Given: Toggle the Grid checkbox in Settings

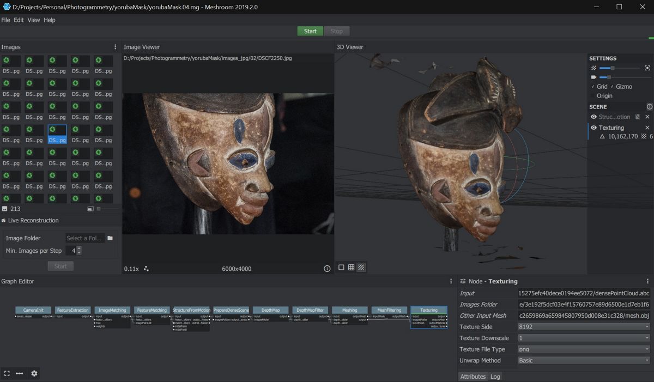Looking at the screenshot, I should coord(593,87).
